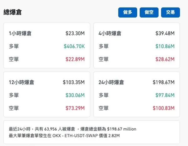188x146 pixels.
Task: Select the 總爆倉 heading
Action: click(x=13, y=12)
